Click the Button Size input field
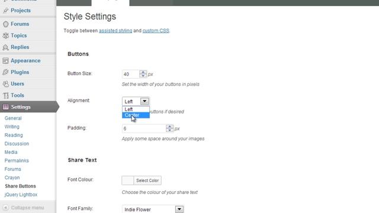 point(130,74)
